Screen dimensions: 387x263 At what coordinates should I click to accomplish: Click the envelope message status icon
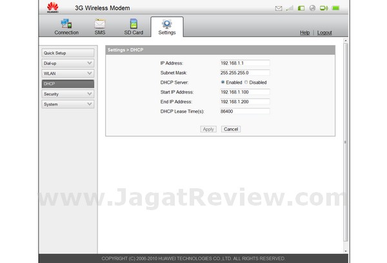tap(279, 8)
